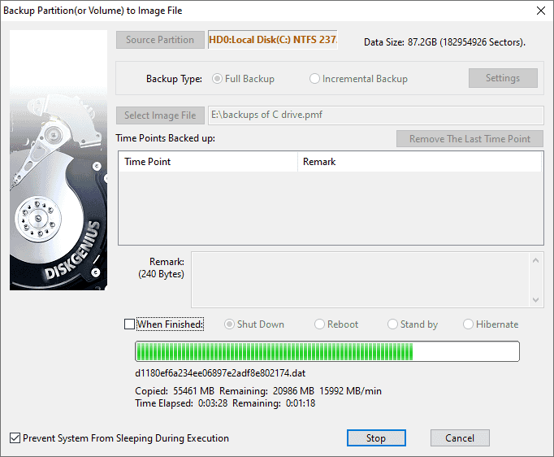The image size is (554, 457).
Task: Click the Remark box scroll down arrow
Action: (x=535, y=300)
